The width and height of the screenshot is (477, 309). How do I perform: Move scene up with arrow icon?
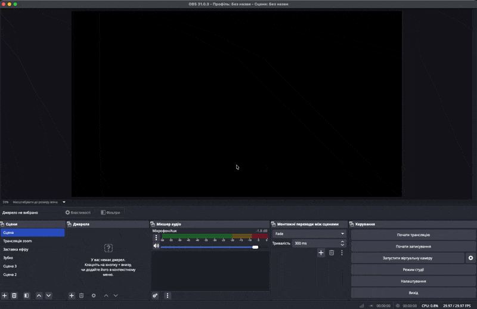pyautogui.click(x=39, y=296)
